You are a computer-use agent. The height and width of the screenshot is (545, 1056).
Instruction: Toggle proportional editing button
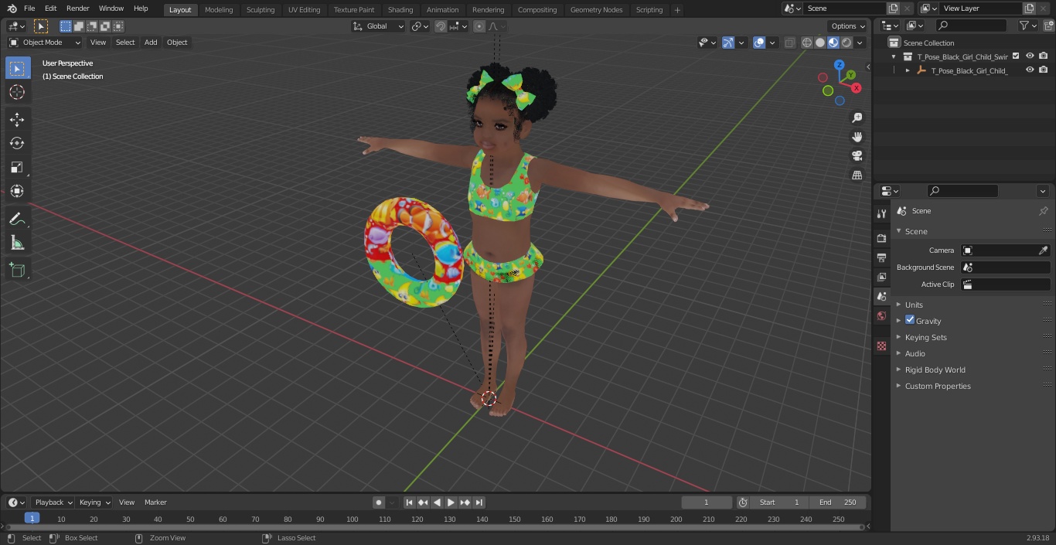click(x=479, y=26)
